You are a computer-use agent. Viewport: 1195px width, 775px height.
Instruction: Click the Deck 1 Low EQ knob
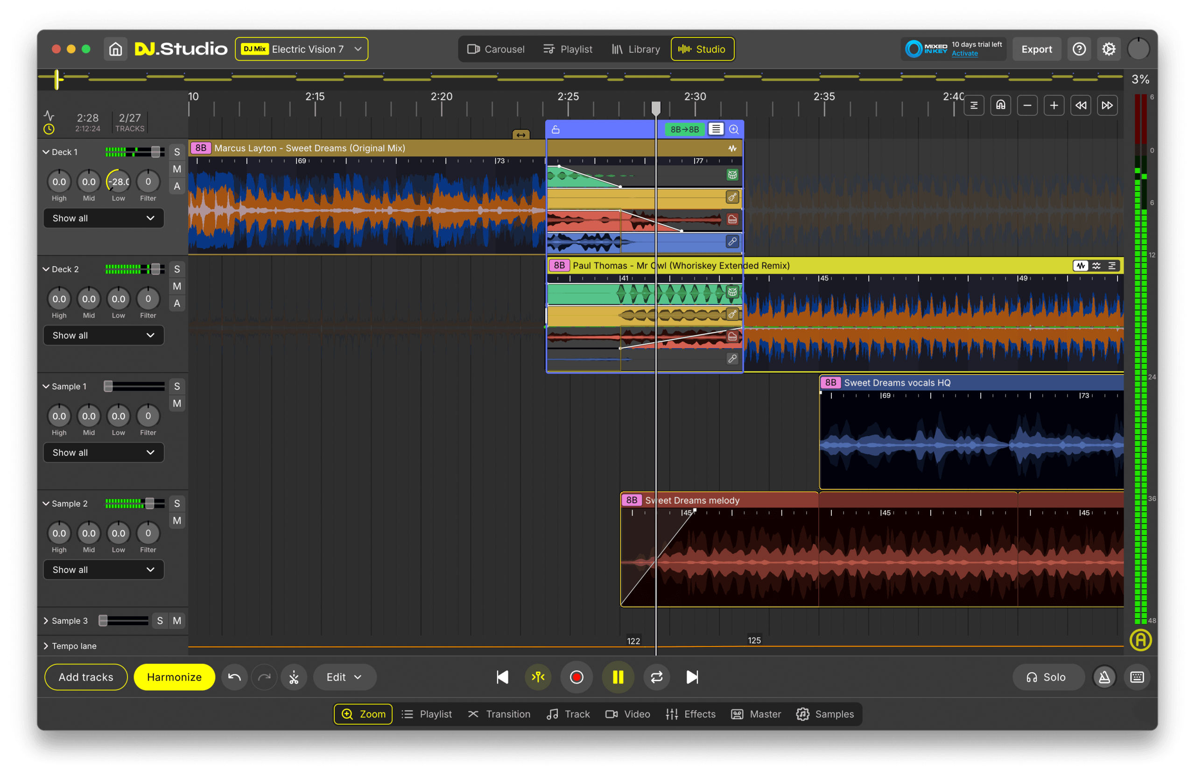118,182
